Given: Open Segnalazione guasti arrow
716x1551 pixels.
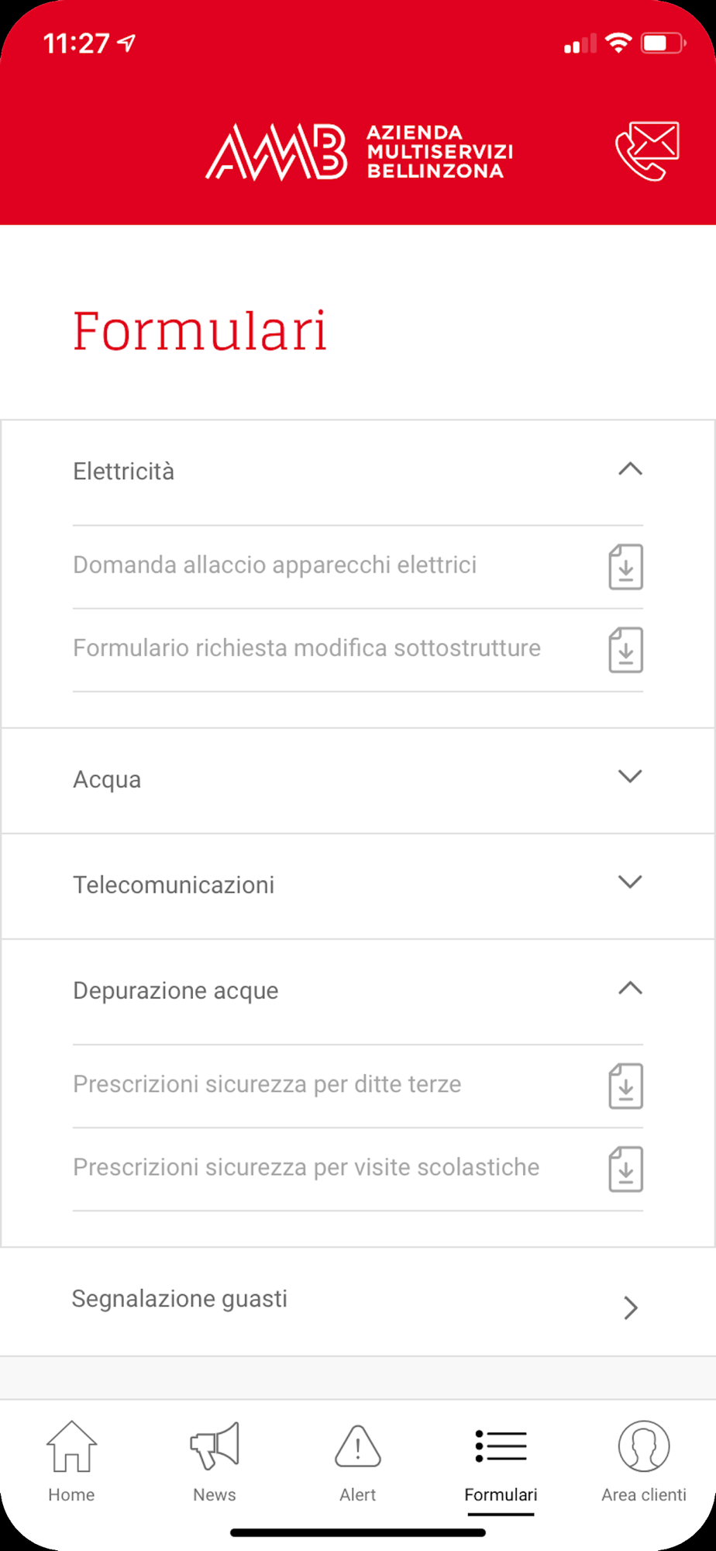Looking at the screenshot, I should click(631, 1308).
